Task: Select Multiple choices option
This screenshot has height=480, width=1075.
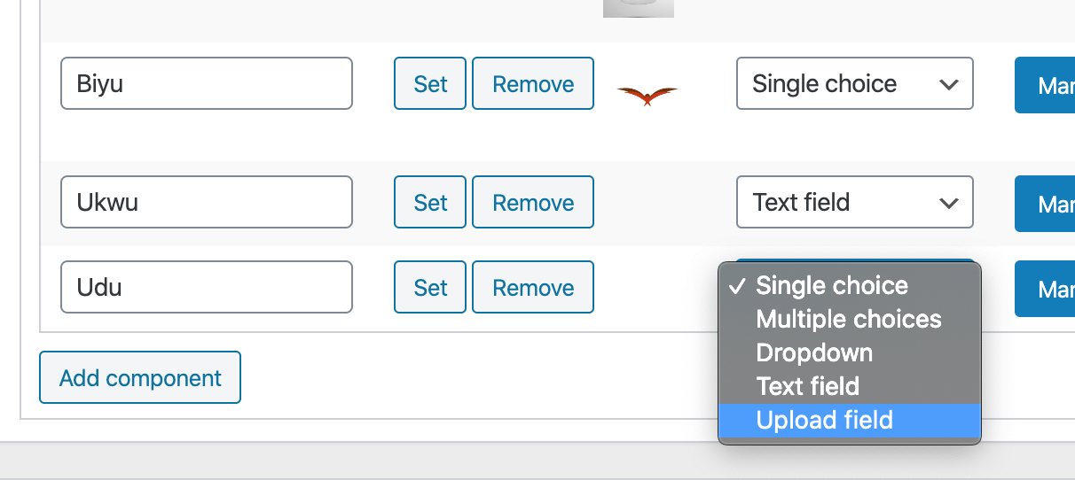Action: coord(850,319)
